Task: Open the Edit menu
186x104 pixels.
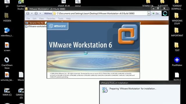Action: point(35,18)
